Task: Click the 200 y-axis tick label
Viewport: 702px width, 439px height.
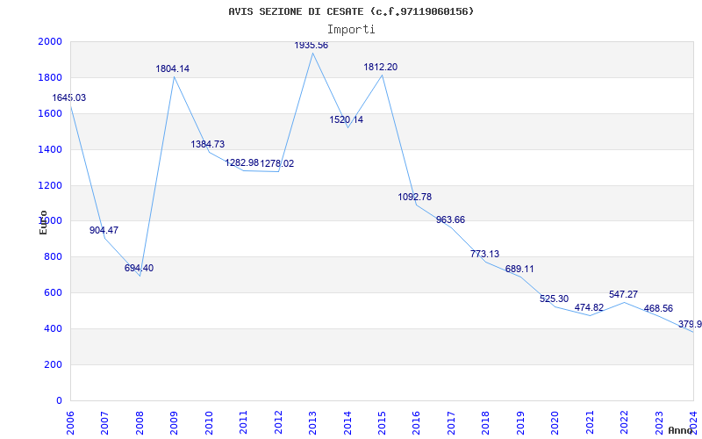Action: (53, 364)
